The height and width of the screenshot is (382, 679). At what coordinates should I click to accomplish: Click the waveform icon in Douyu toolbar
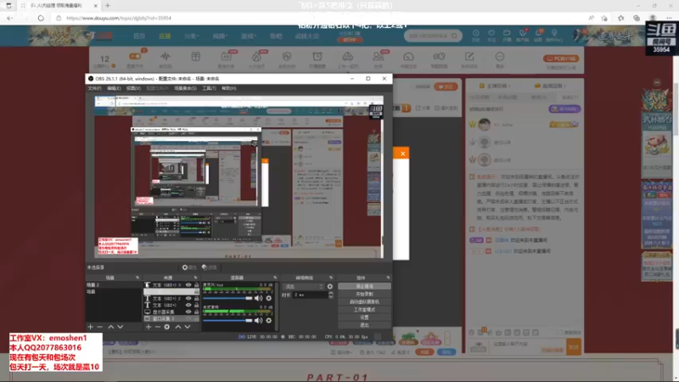166,56
